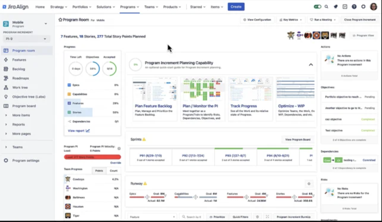The width and height of the screenshot is (382, 222).
Task: Open the PI-9 program increment dropdown
Action: pos(26,39)
